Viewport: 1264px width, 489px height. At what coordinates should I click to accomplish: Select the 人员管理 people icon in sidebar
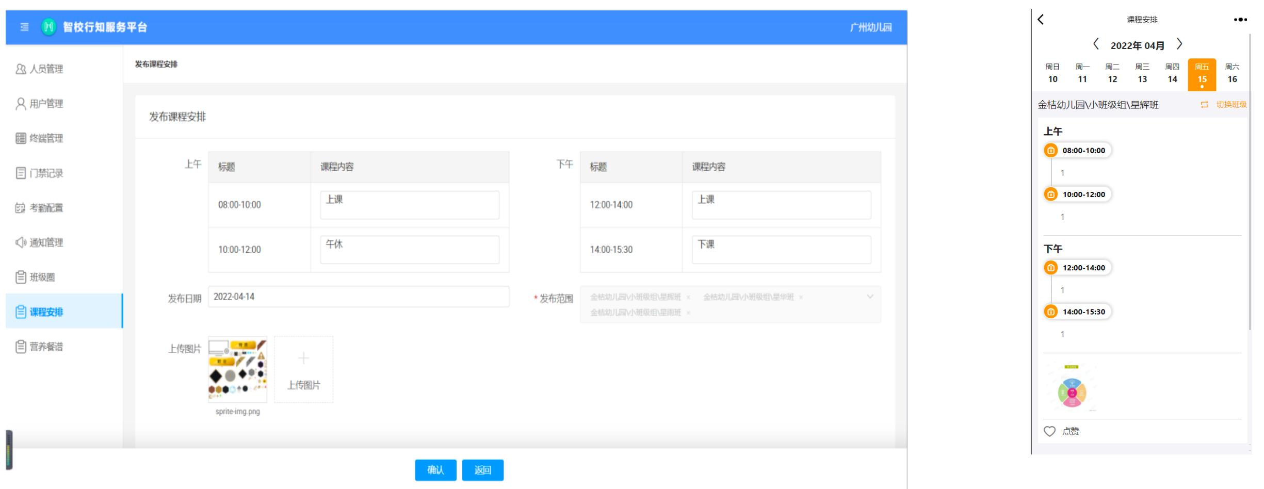coord(20,69)
